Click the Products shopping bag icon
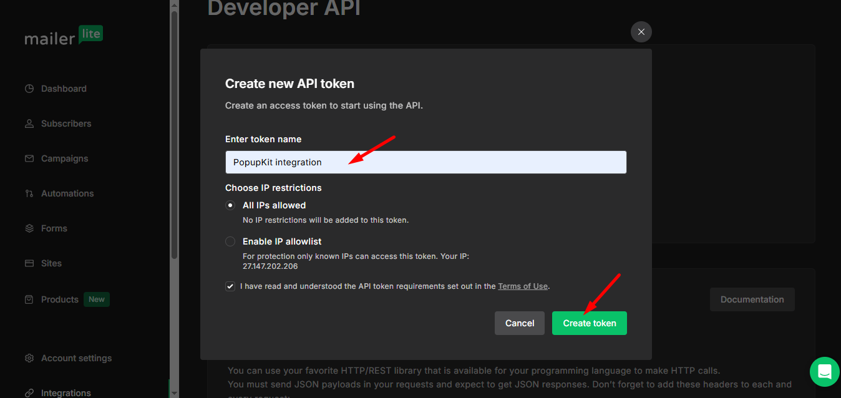The width and height of the screenshot is (841, 398). pyautogui.click(x=29, y=299)
